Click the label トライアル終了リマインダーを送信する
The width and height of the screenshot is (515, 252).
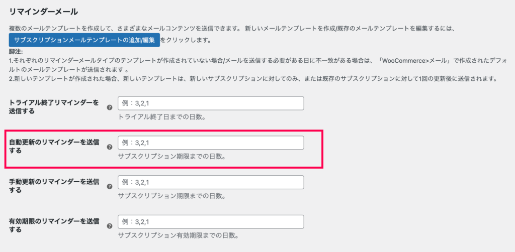(54, 107)
